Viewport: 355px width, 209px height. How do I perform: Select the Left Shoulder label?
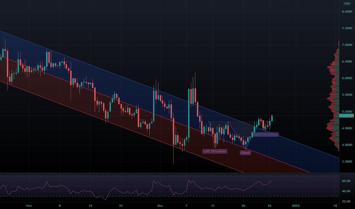pyautogui.click(x=214, y=151)
